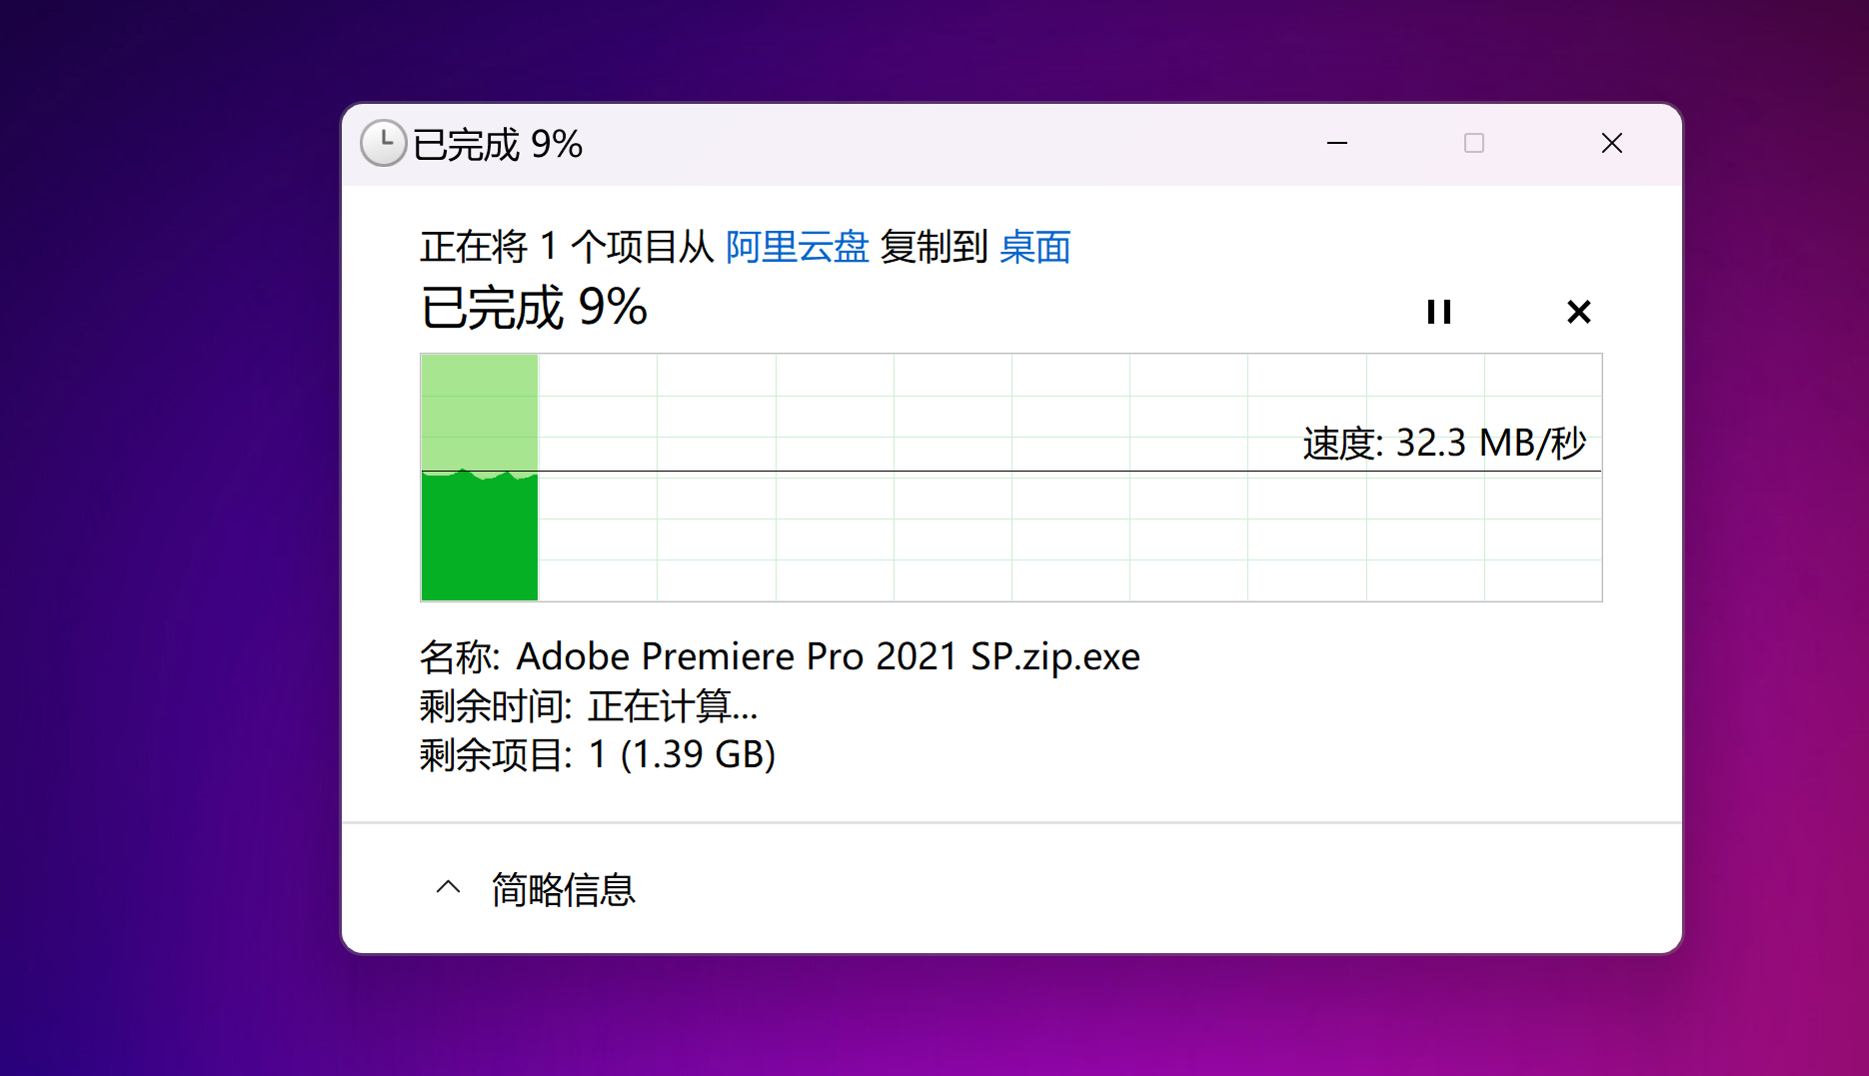The height and width of the screenshot is (1076, 1869).
Task: Open the 桌面 destination link
Action: pyautogui.click(x=1034, y=247)
